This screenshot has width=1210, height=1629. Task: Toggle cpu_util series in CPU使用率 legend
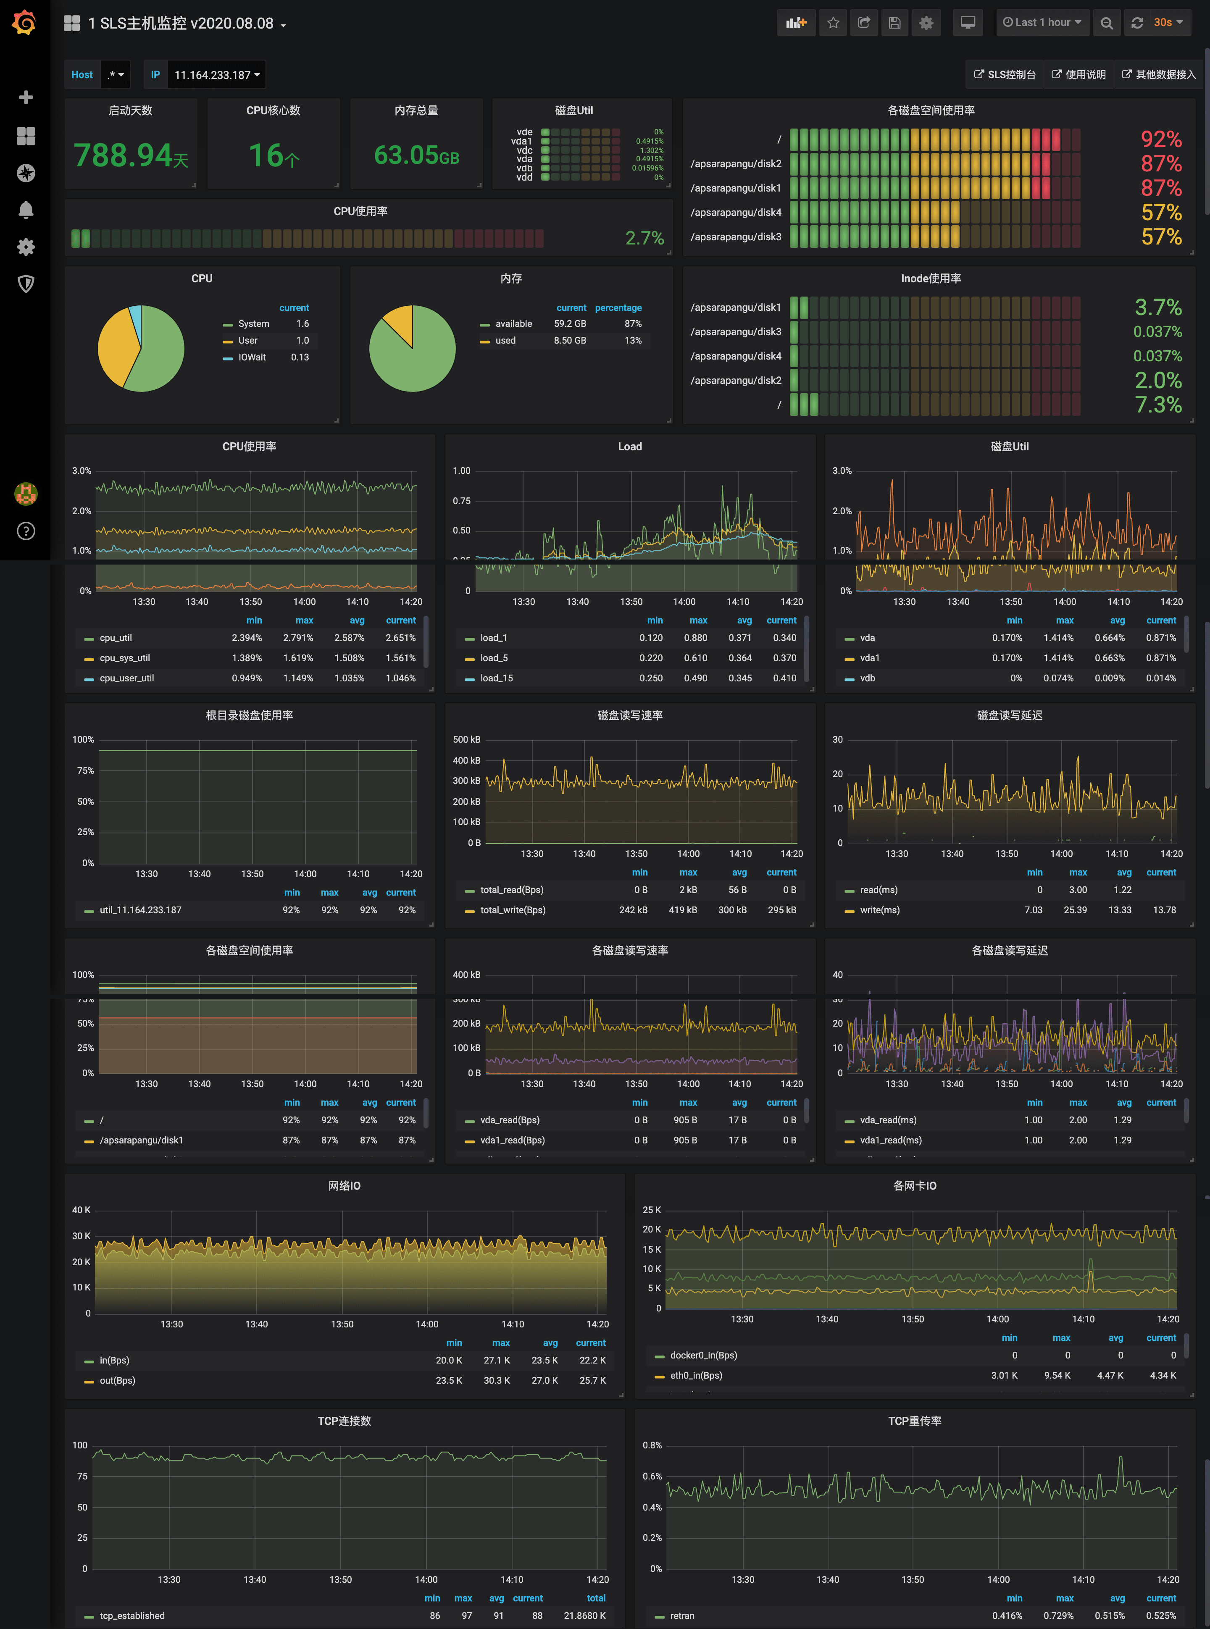(116, 638)
